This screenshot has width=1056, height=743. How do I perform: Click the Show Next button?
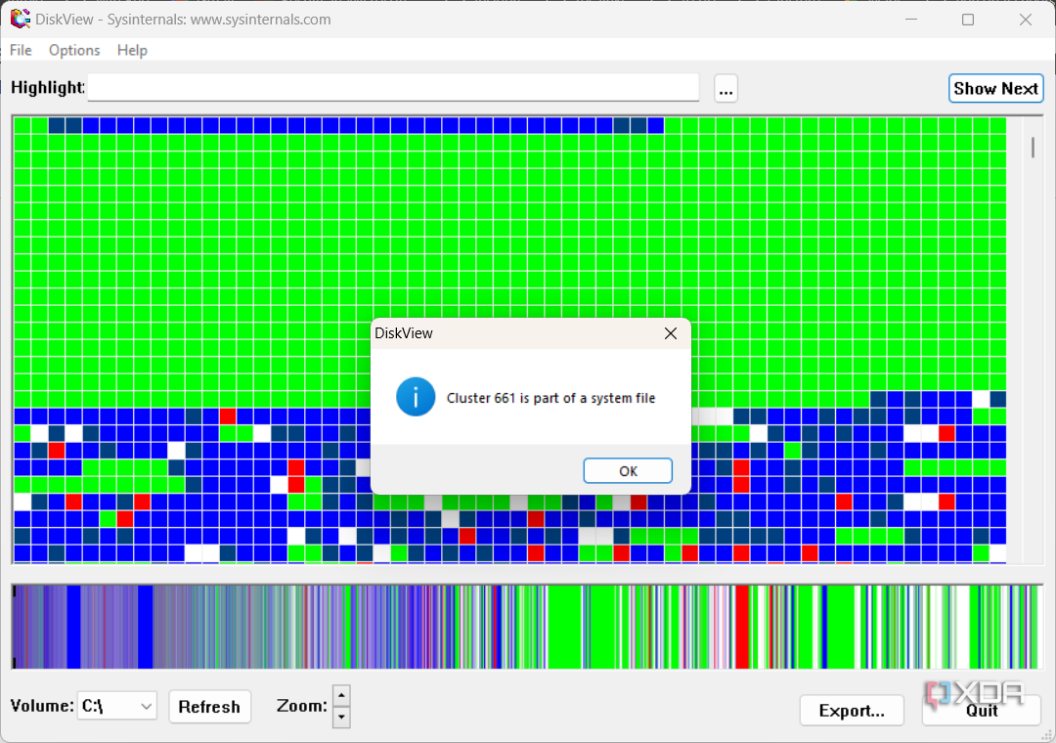995,88
